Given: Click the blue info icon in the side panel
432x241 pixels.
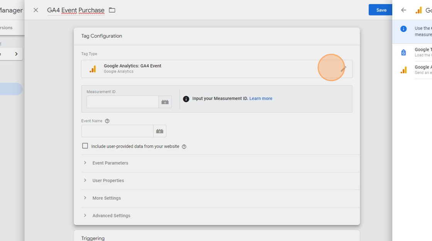Looking at the screenshot, I should coord(403,29).
